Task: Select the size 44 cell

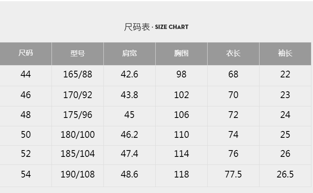Action: click(x=25, y=75)
